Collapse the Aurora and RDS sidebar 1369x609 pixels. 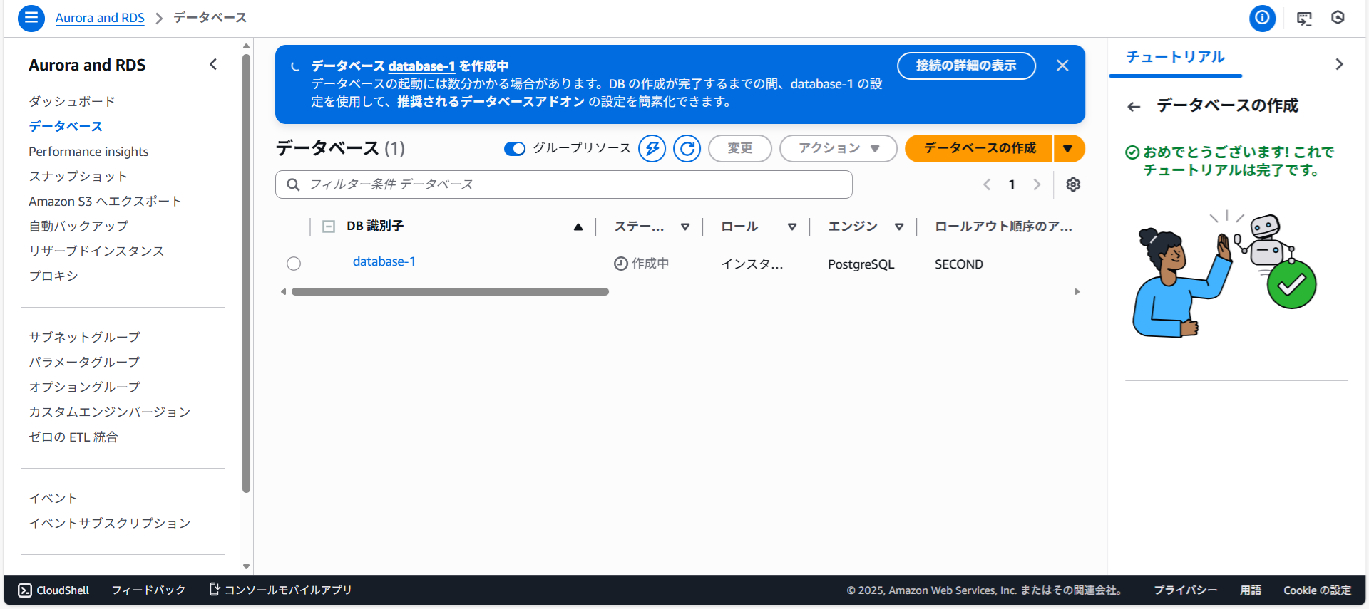pyautogui.click(x=213, y=65)
